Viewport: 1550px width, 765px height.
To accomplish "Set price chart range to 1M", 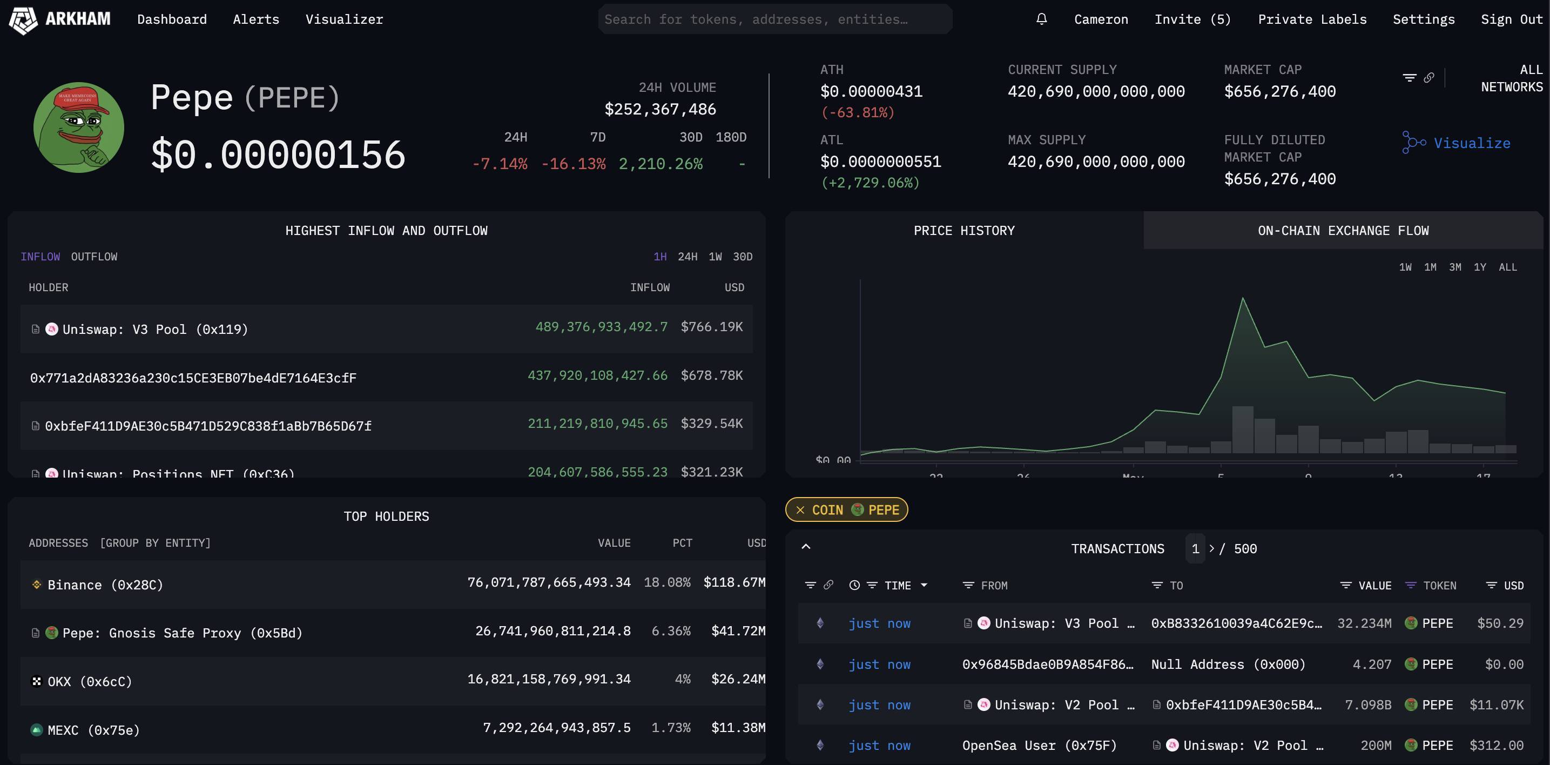I will [x=1430, y=267].
